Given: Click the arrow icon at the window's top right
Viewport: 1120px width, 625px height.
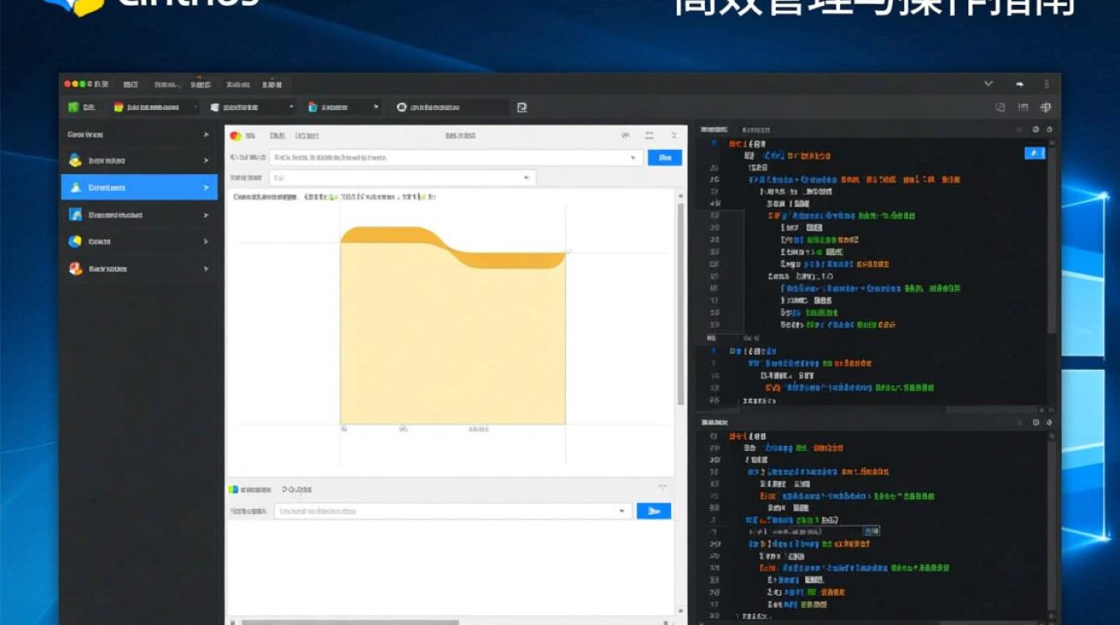Looking at the screenshot, I should pos(1019,84).
